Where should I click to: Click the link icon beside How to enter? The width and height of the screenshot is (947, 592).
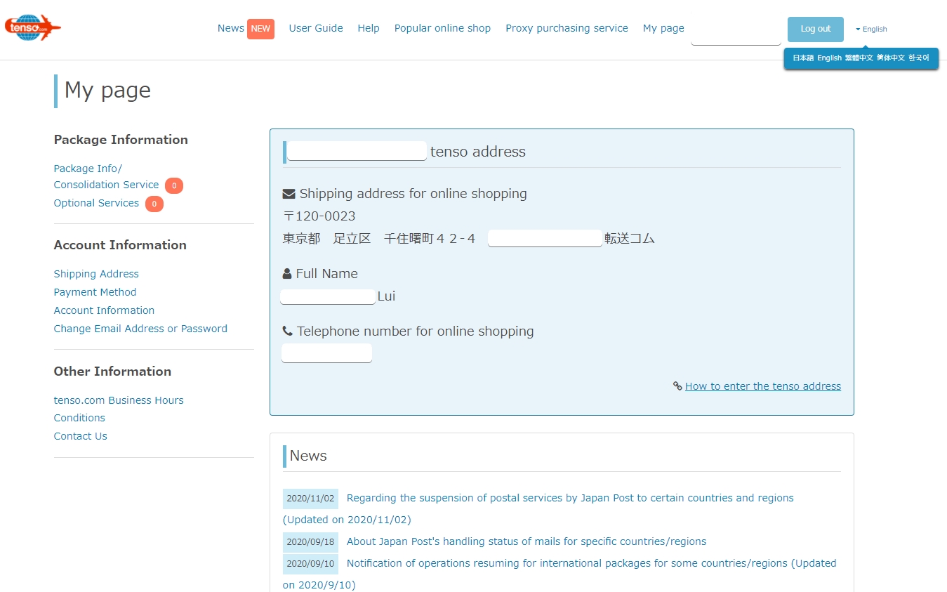(677, 386)
